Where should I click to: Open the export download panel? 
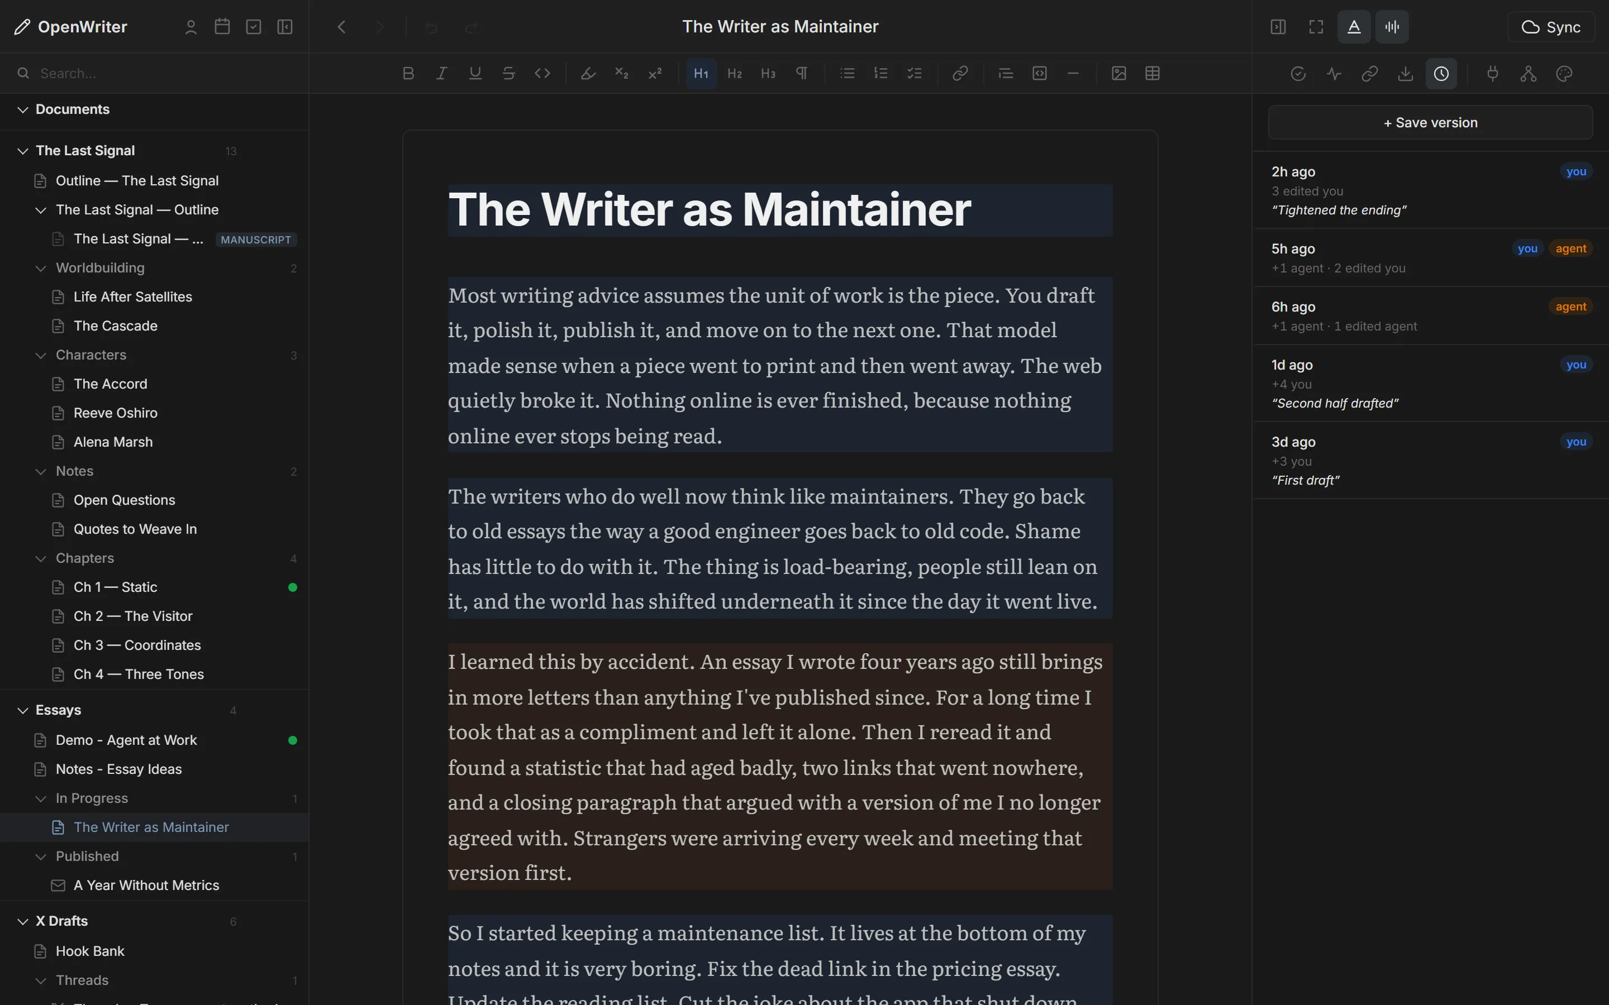pyautogui.click(x=1406, y=73)
